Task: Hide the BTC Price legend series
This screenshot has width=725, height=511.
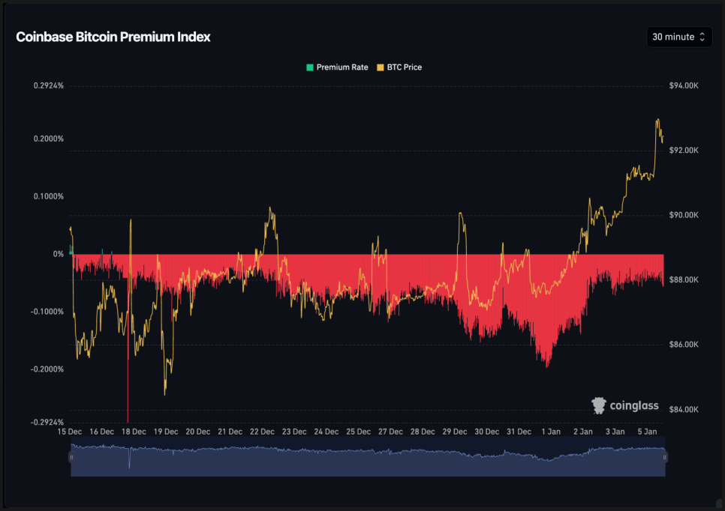Action: [x=404, y=67]
